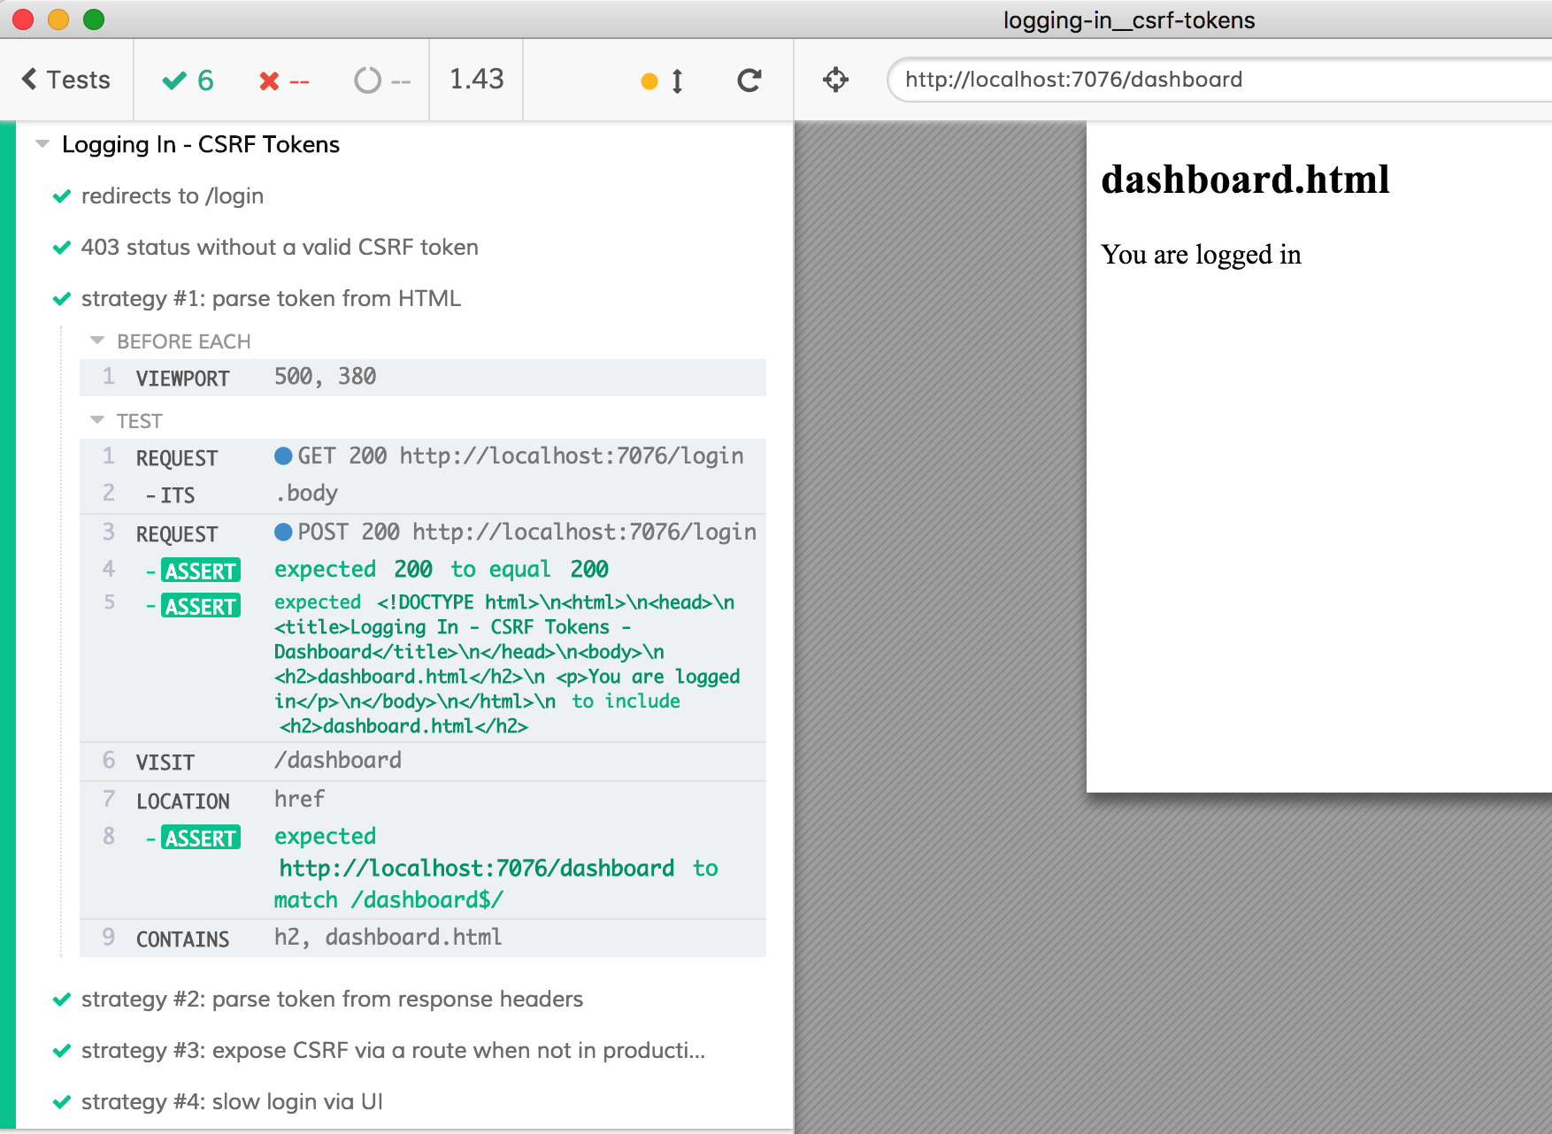Viewport: 1552px width, 1134px height.
Task: Click the checkmark beside strategy #4
Action: [62, 1102]
